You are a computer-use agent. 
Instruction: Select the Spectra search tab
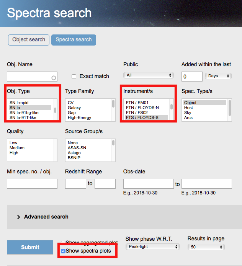click(x=74, y=40)
